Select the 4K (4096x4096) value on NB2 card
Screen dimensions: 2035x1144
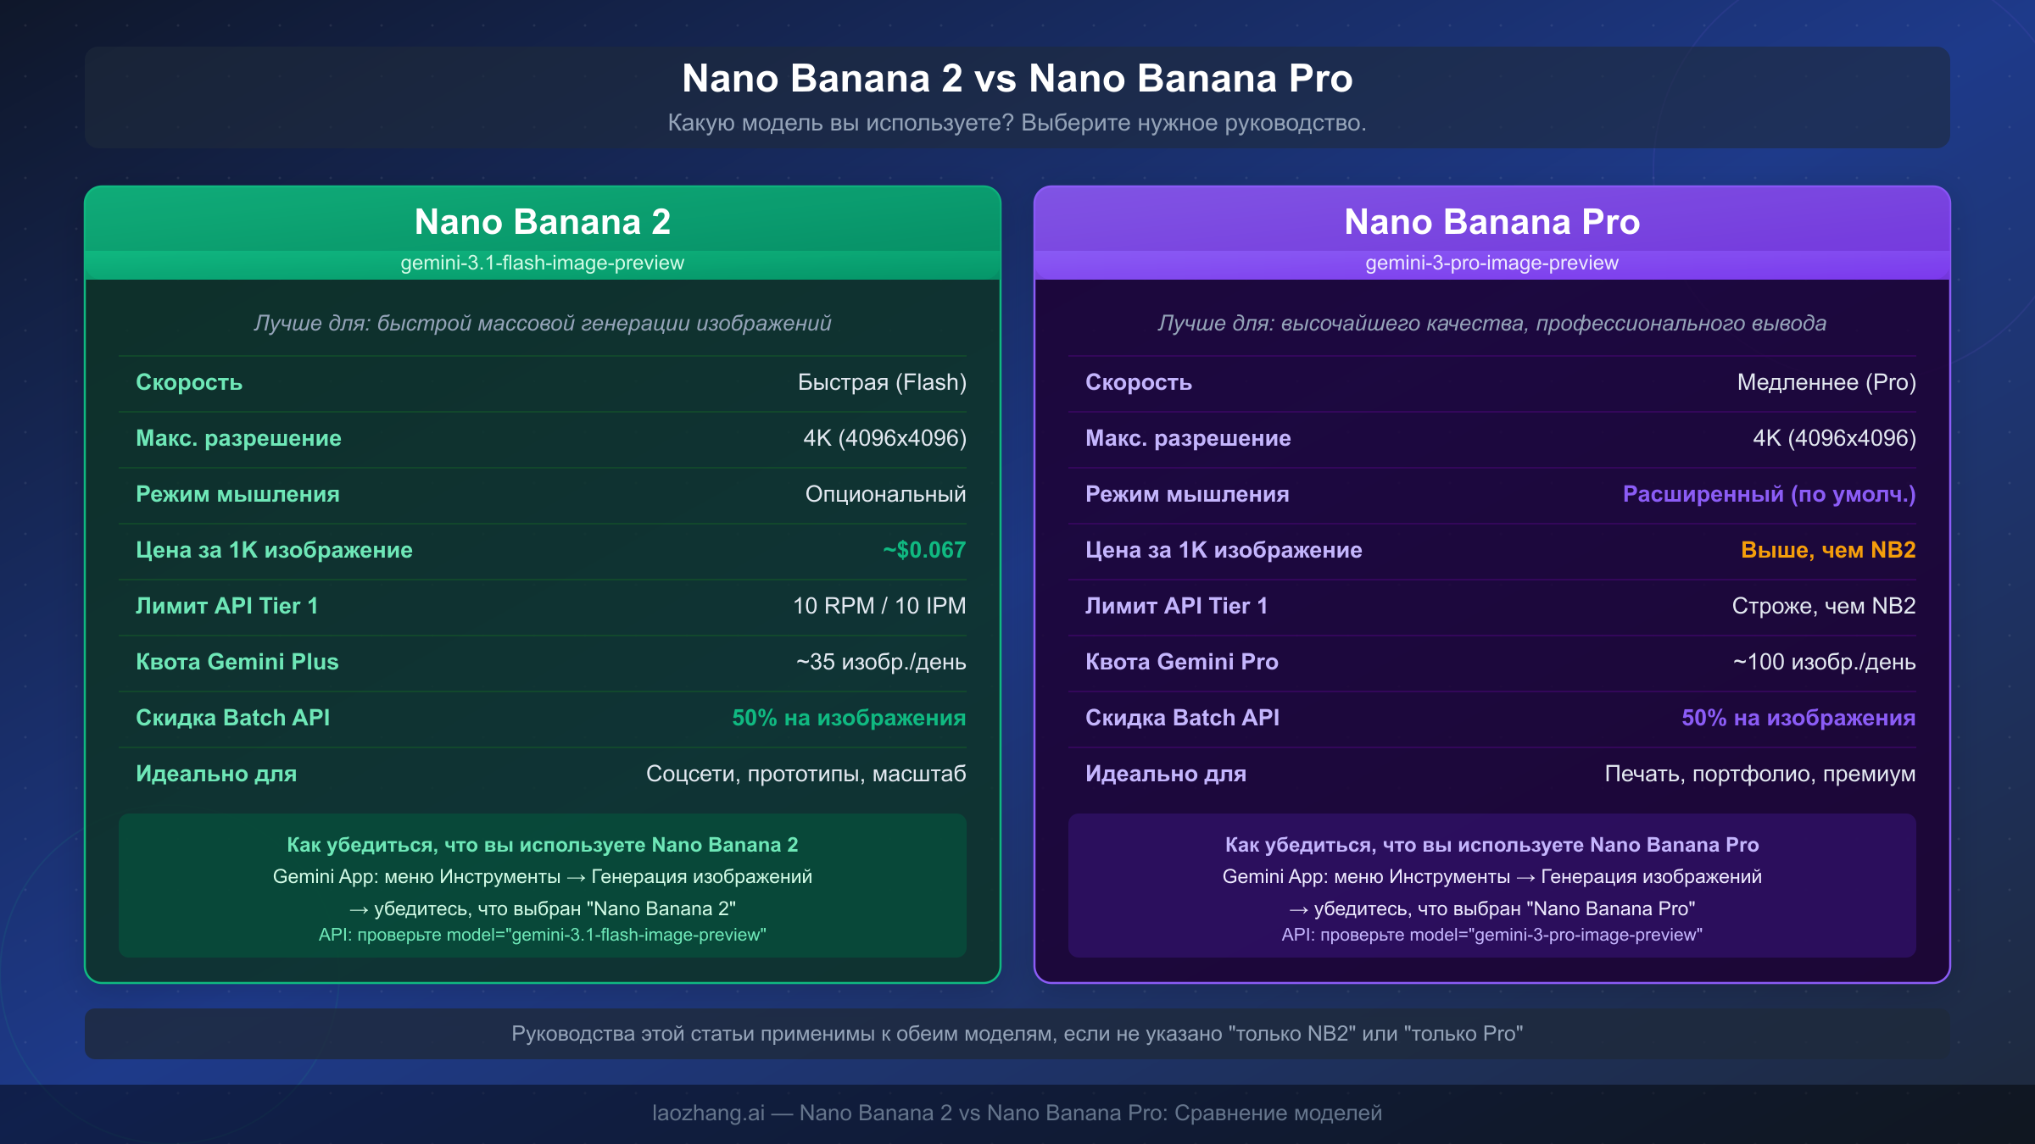[x=884, y=438]
